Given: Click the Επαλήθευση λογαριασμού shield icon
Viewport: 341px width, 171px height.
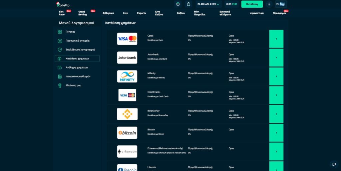Looking at the screenshot, I should (x=60, y=50).
